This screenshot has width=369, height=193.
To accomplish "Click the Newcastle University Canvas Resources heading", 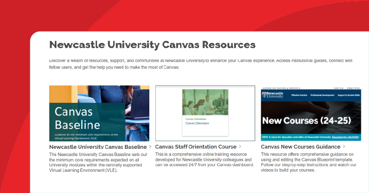I will [x=152, y=45].
